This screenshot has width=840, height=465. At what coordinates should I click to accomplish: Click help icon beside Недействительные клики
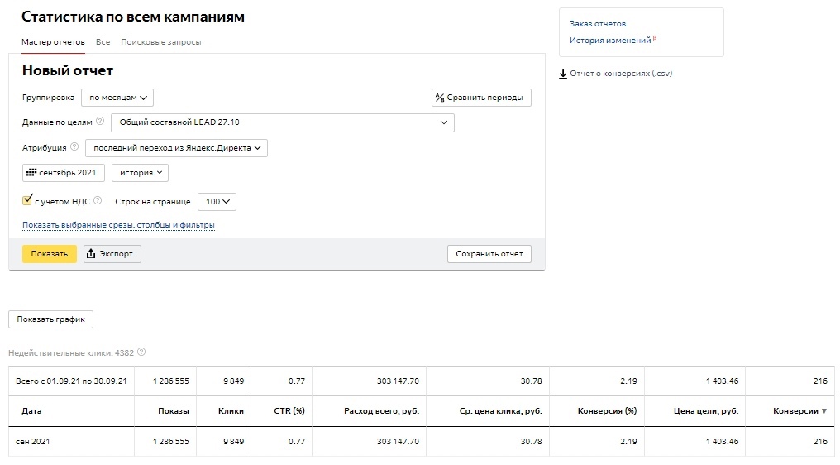pyautogui.click(x=141, y=352)
